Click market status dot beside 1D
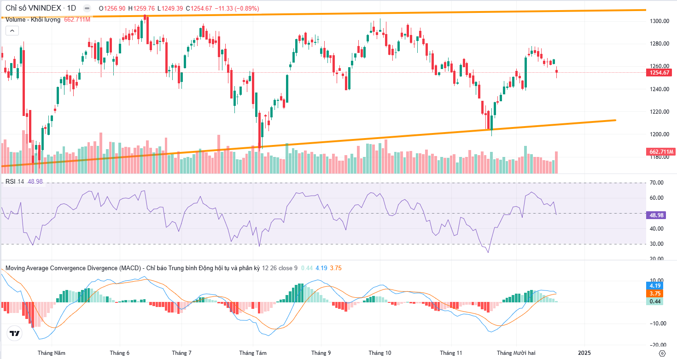 pos(86,8)
